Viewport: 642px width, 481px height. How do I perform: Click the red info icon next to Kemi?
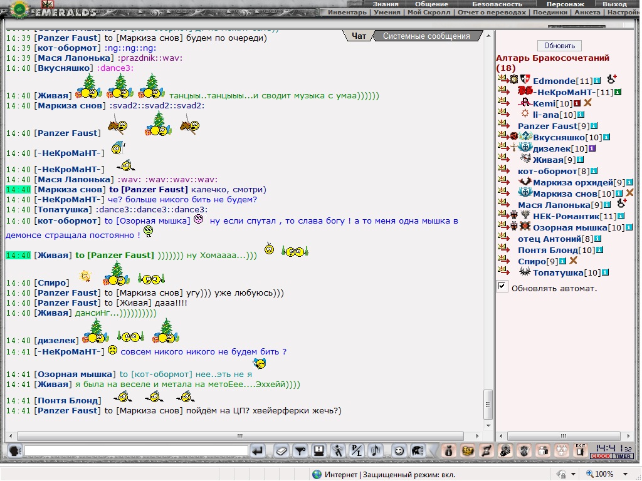[x=577, y=103]
